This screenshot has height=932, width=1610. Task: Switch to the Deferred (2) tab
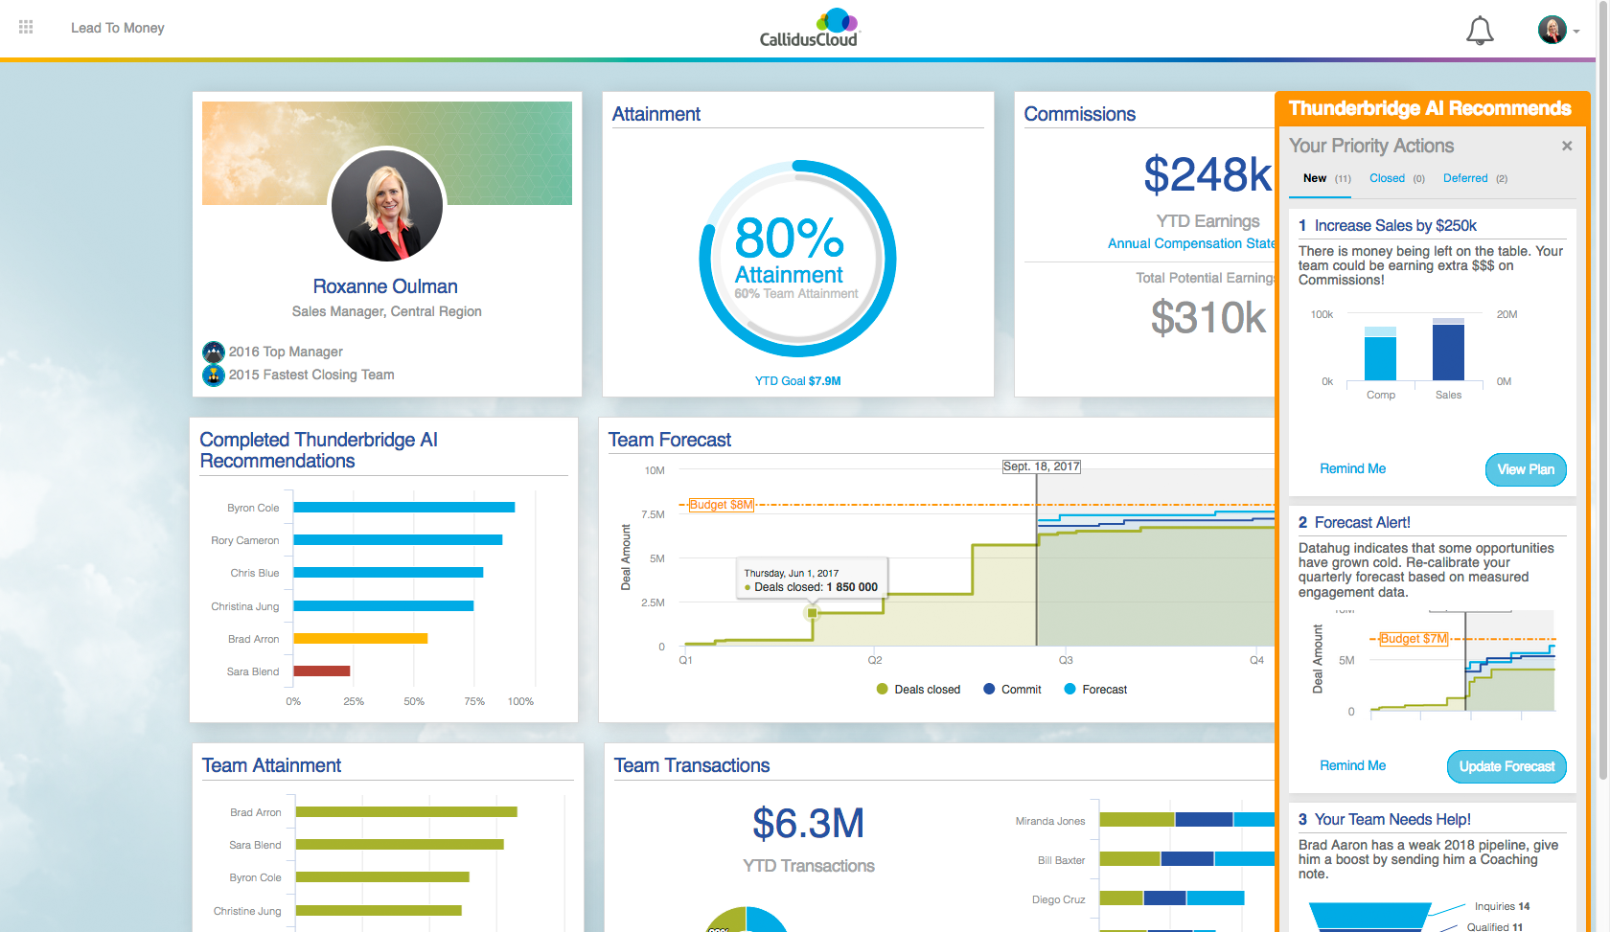point(1465,178)
